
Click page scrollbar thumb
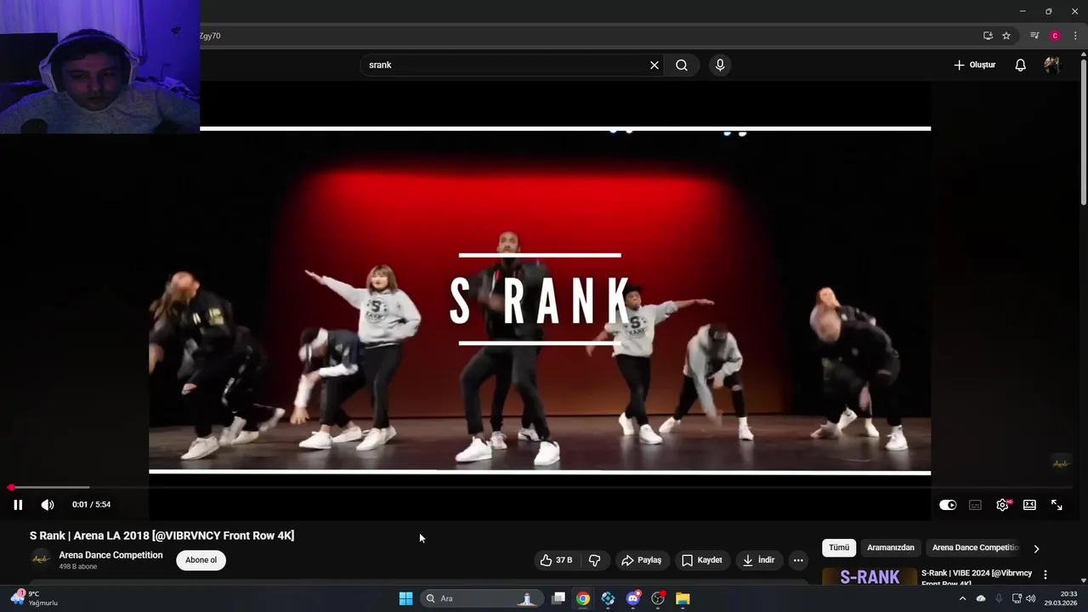tap(1084, 132)
